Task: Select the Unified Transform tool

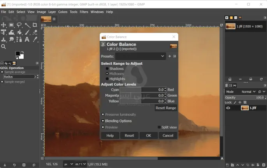Action: click(x=4, y=32)
